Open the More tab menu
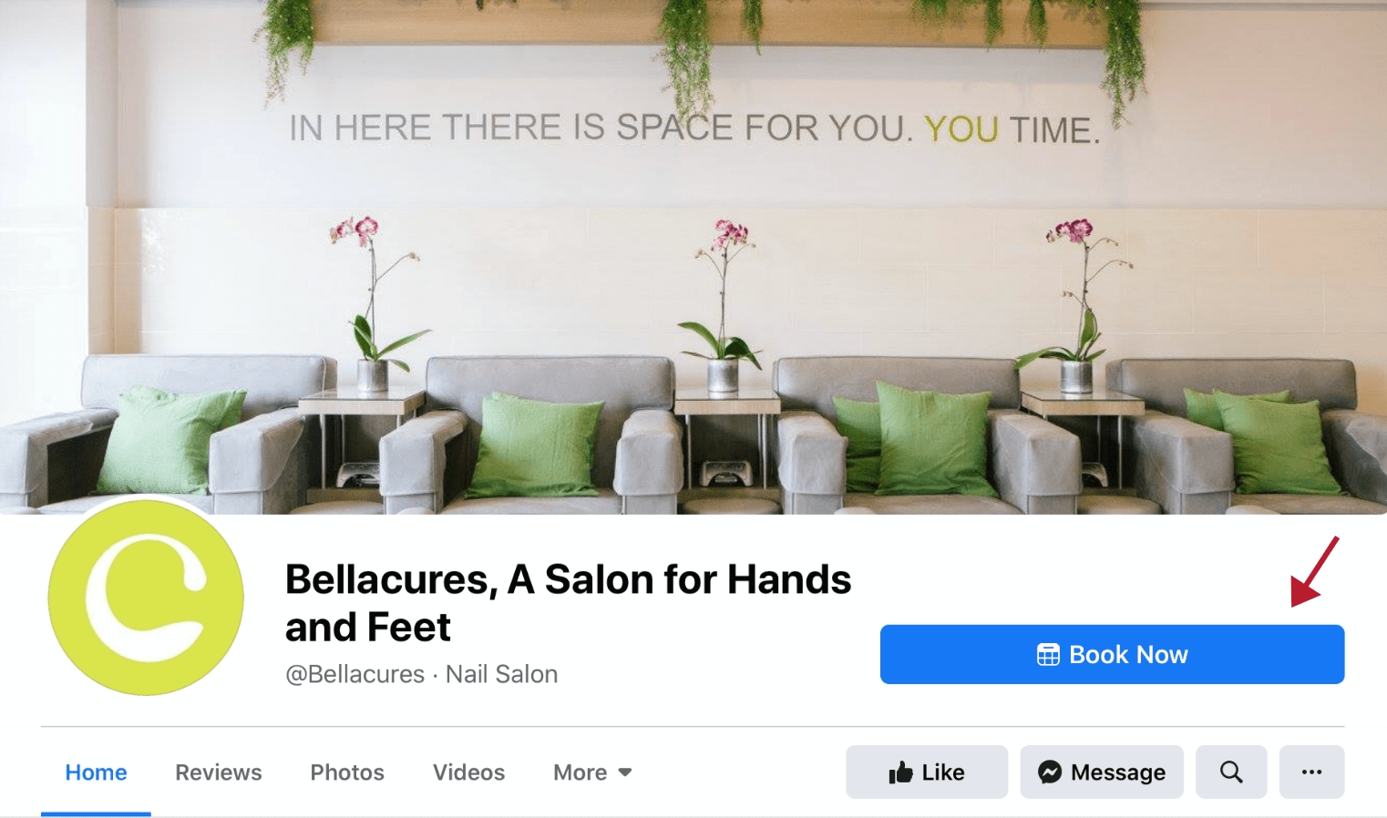The image size is (1387, 818). tap(592, 772)
